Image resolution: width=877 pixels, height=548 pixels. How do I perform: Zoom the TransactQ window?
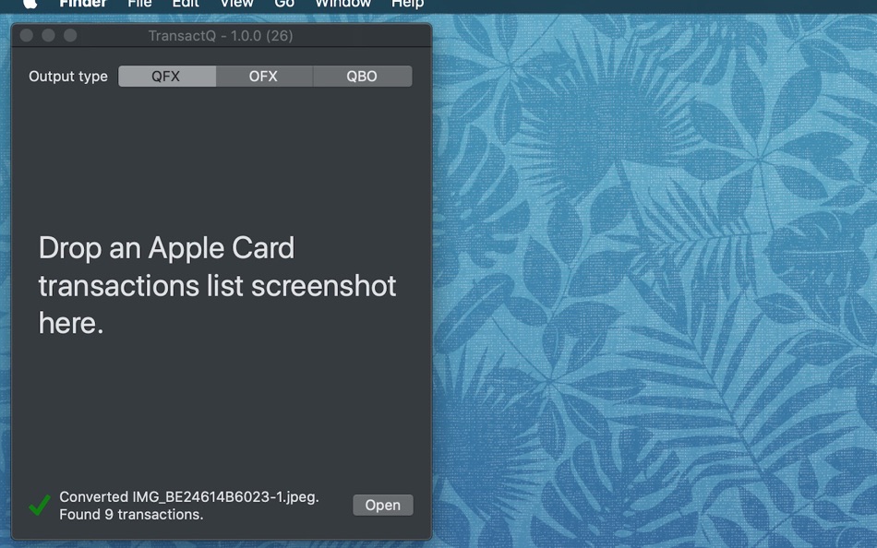pos(70,35)
